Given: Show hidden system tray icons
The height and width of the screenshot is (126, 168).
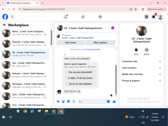Looking at the screenshot, I should click(139, 117).
